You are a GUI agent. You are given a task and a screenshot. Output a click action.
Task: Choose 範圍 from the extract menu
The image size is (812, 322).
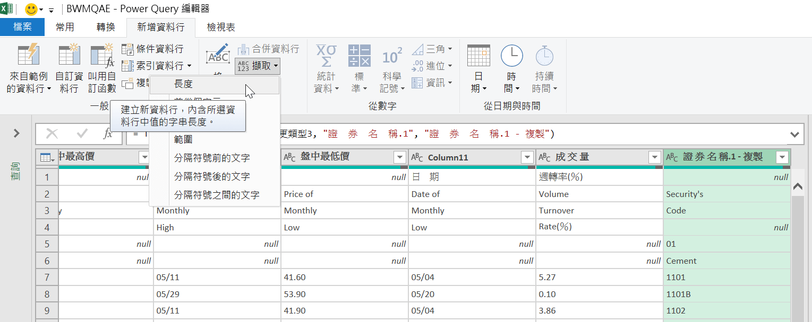click(214, 139)
